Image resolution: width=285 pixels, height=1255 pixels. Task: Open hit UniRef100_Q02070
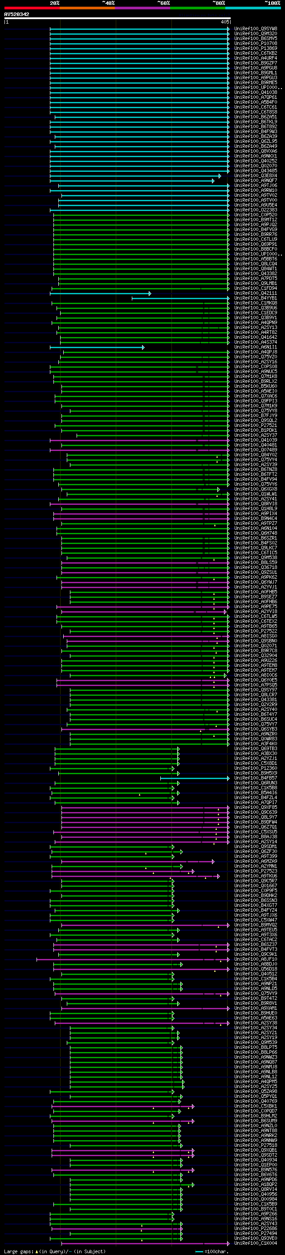coord(256,166)
